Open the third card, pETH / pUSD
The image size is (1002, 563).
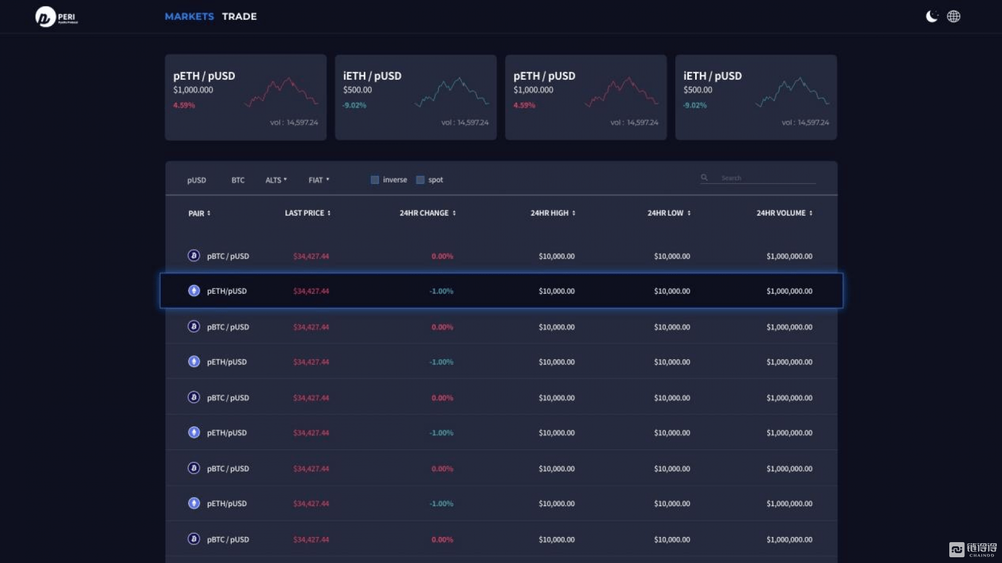pyautogui.click(x=586, y=97)
